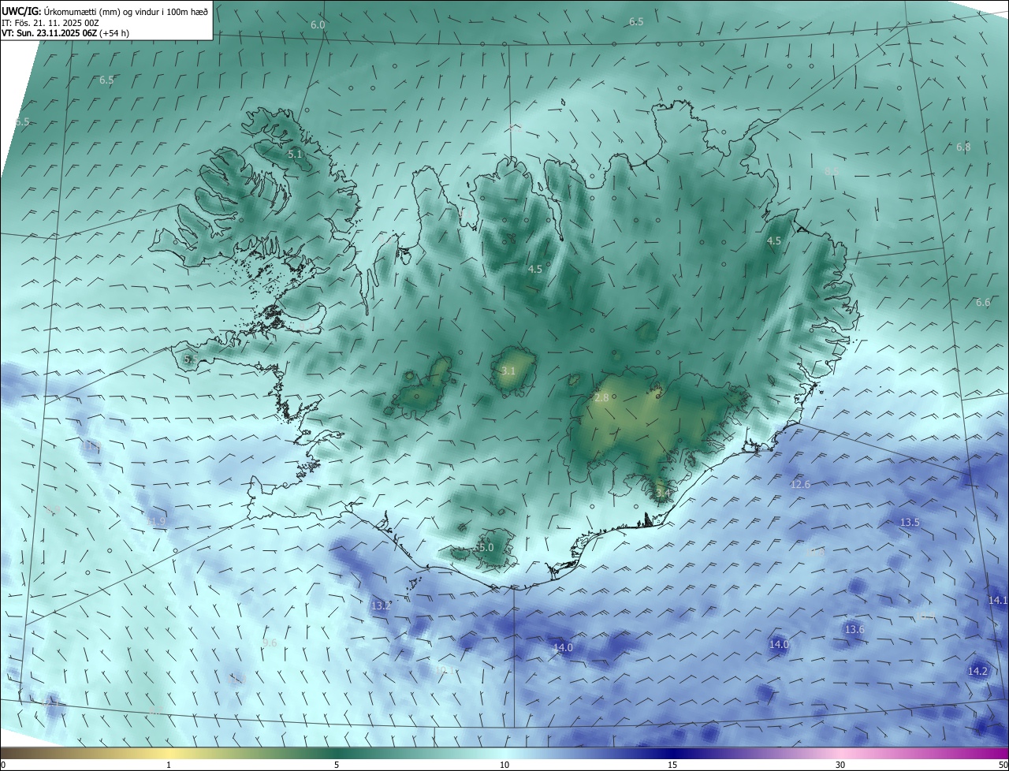Click the color scale tick '50'
This screenshot has width=1009, height=771.
point(1003,765)
